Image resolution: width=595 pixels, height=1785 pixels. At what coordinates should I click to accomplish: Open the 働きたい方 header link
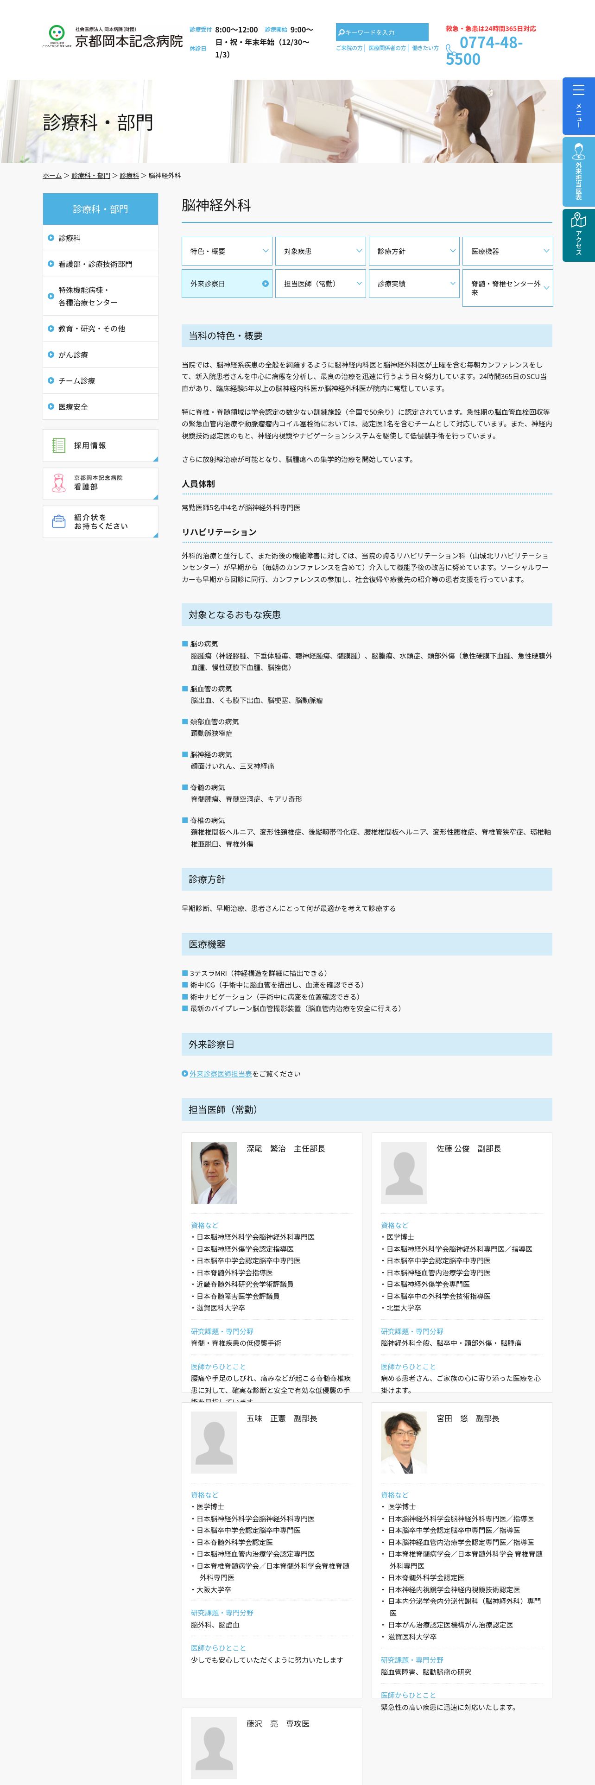click(425, 49)
